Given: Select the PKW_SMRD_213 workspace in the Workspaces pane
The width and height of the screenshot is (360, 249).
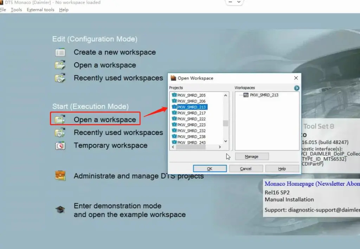Looking at the screenshot, I should coord(264,95).
